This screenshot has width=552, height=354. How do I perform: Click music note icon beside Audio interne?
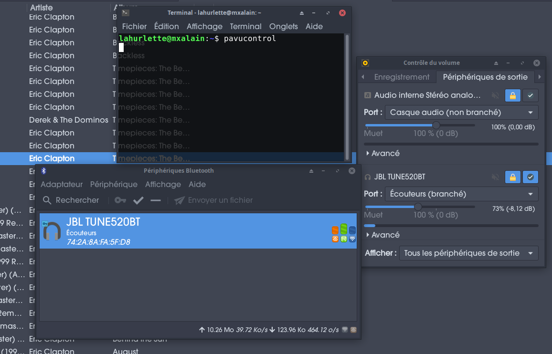click(x=368, y=95)
